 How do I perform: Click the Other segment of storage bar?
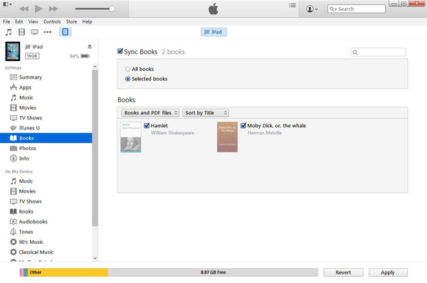[x=68, y=272]
